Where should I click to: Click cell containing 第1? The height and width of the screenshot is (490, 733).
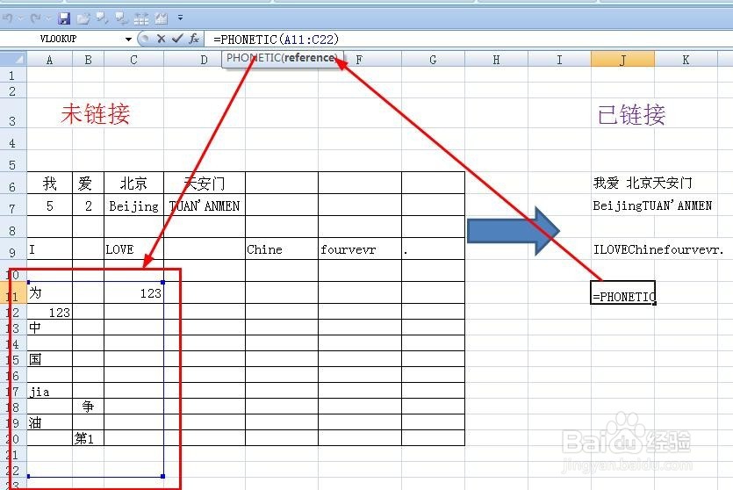coord(88,438)
